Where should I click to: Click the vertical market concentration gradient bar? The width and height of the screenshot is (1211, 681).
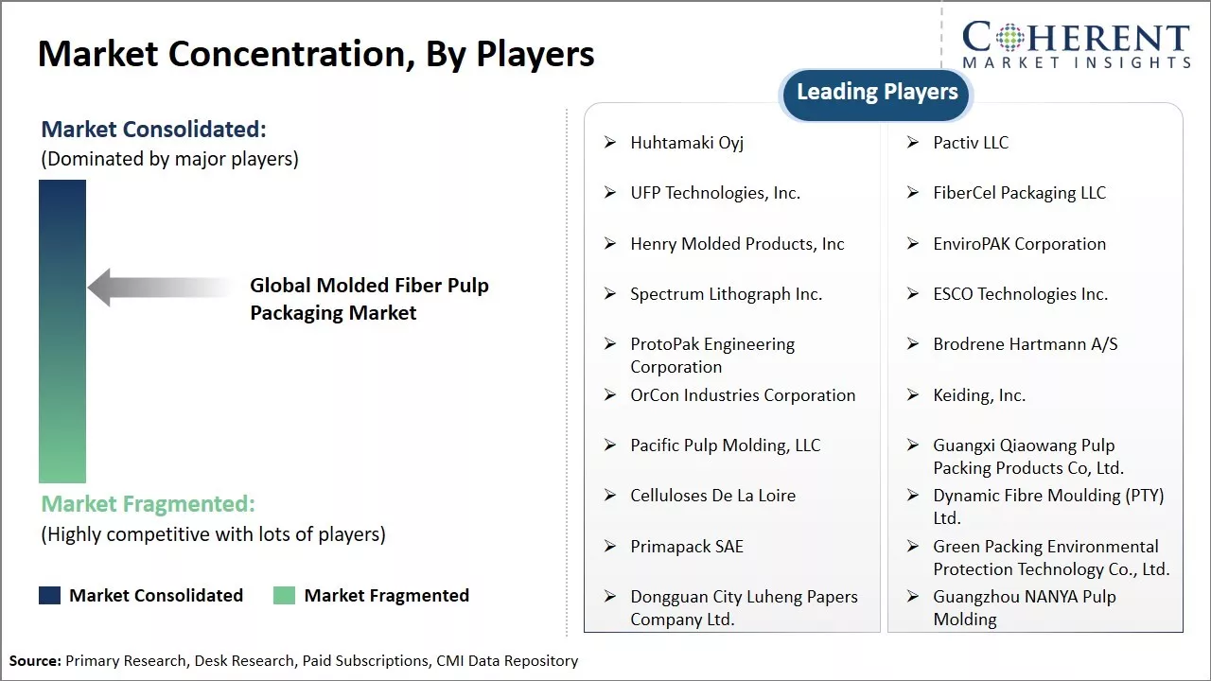tap(62, 331)
